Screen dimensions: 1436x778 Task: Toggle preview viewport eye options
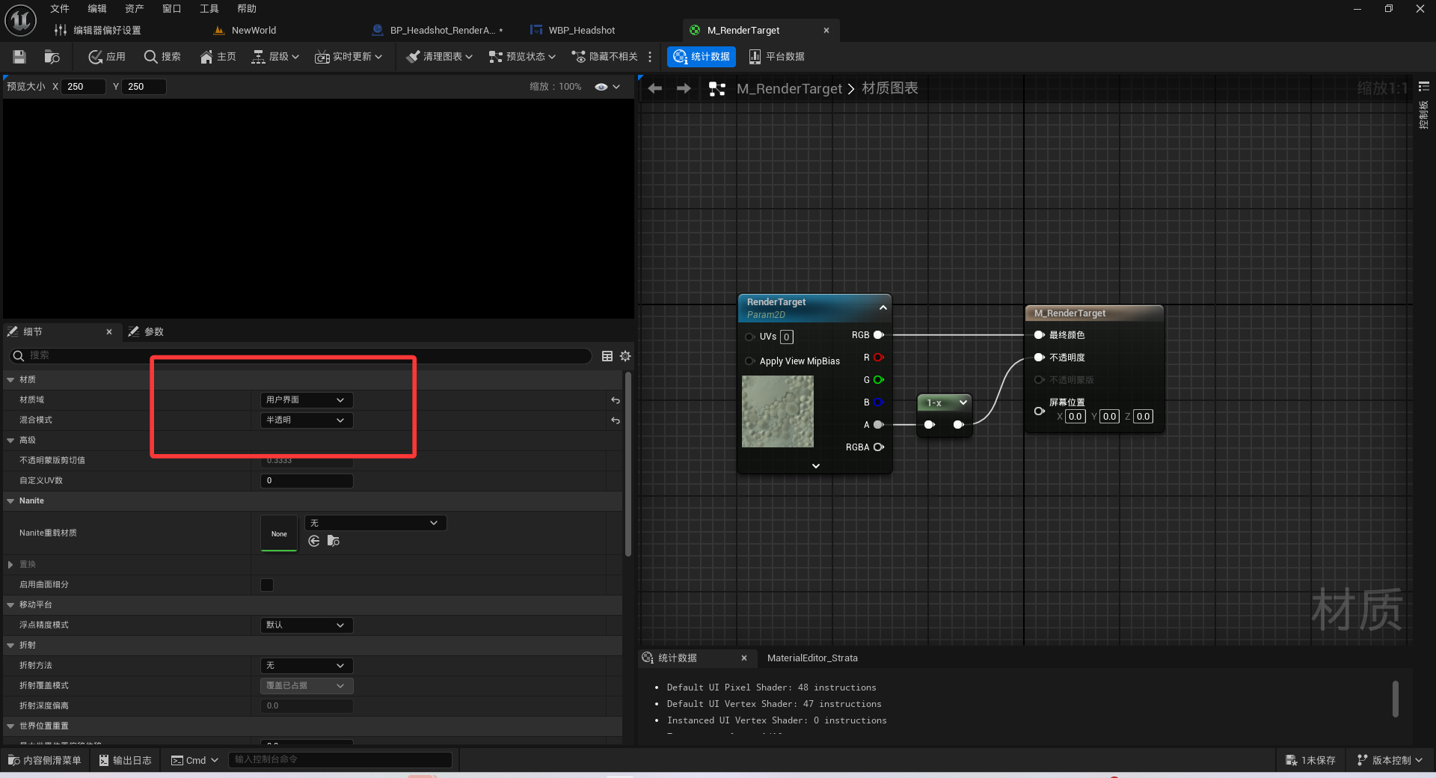pyautogui.click(x=607, y=87)
